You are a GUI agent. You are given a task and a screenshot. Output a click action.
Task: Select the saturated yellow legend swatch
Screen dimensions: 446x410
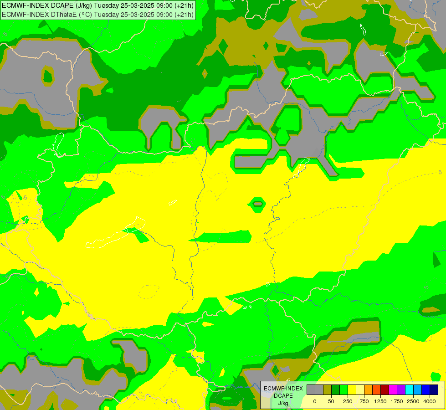(352, 390)
